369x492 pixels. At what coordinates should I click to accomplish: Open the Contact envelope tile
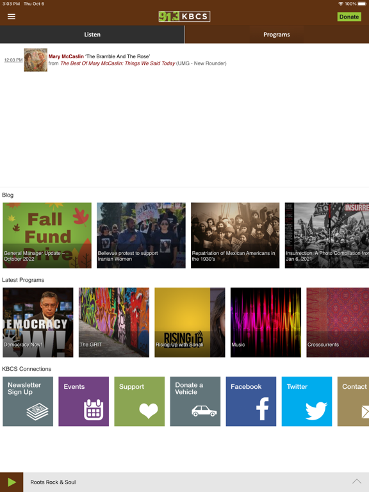click(x=354, y=401)
